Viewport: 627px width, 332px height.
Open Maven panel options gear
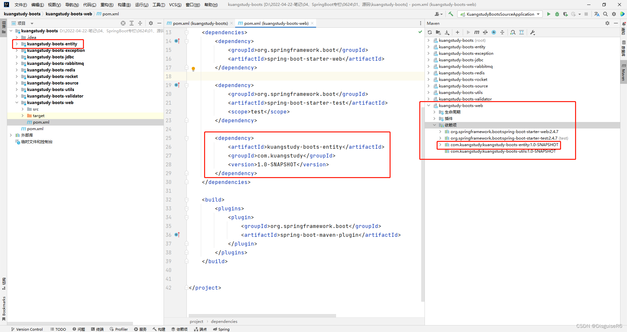click(607, 23)
